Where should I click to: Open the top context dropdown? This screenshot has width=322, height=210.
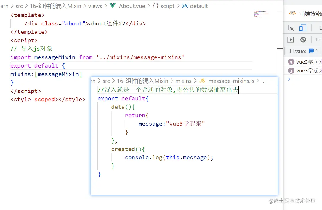point(318,40)
